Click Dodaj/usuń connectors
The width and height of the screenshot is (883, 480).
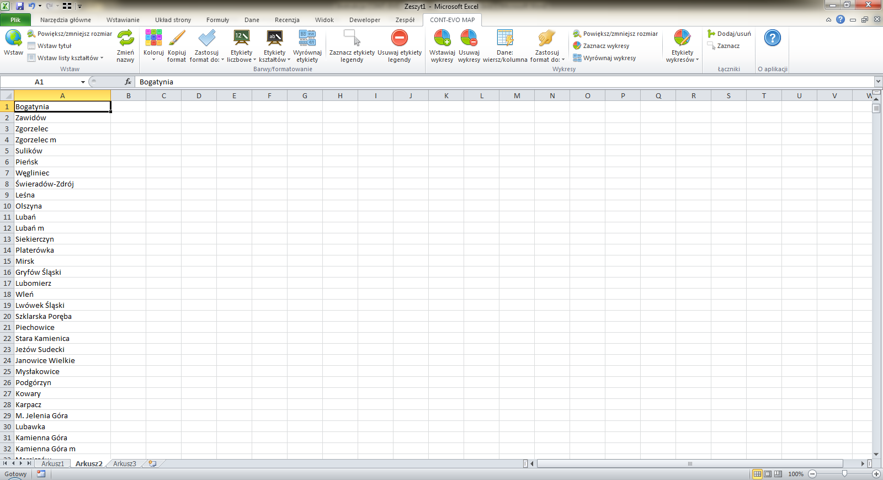click(729, 34)
